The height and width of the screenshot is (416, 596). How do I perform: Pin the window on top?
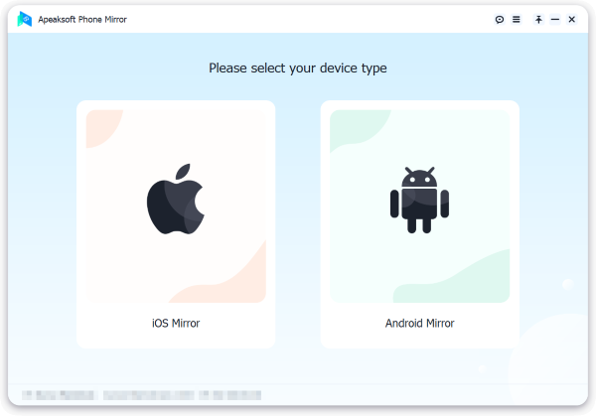point(538,20)
